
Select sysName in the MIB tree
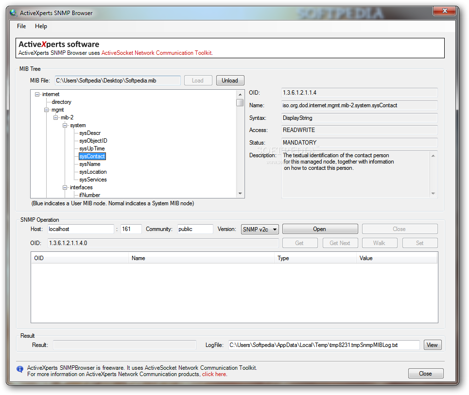click(x=90, y=164)
